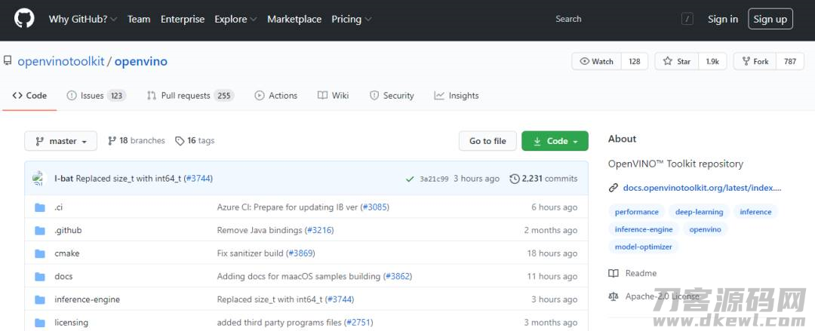Fork the openvino repository
815x331 pixels.
(x=755, y=61)
